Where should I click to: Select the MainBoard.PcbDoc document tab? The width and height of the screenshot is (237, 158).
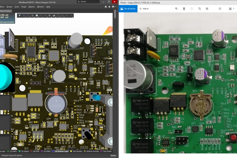click(x=6, y=11)
